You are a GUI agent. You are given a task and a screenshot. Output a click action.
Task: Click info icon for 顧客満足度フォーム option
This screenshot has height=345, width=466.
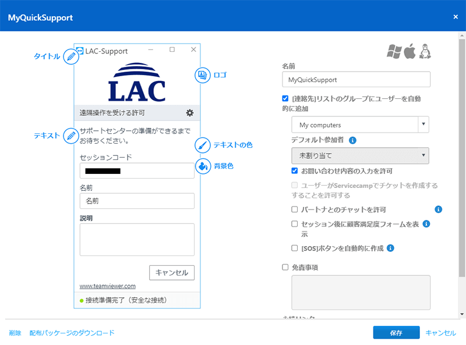pos(426,223)
